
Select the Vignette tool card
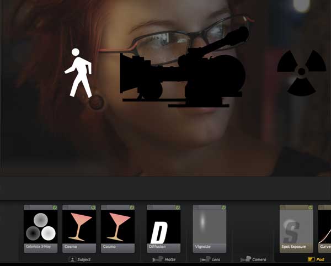pyautogui.click(x=210, y=228)
